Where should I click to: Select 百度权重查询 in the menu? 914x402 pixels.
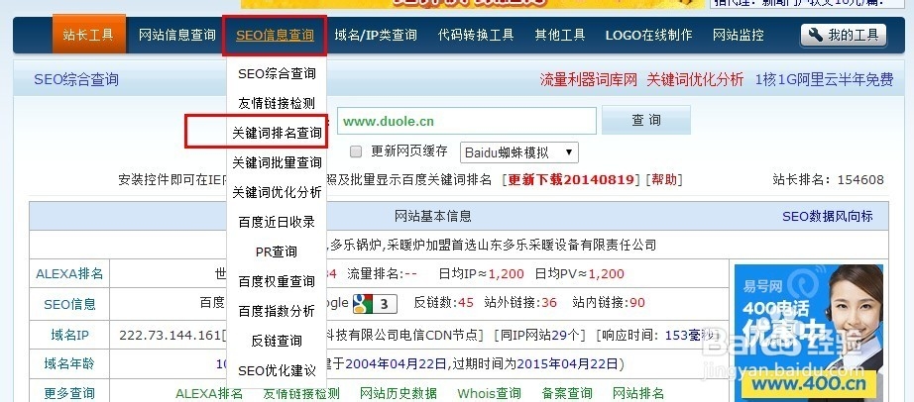coord(277,281)
